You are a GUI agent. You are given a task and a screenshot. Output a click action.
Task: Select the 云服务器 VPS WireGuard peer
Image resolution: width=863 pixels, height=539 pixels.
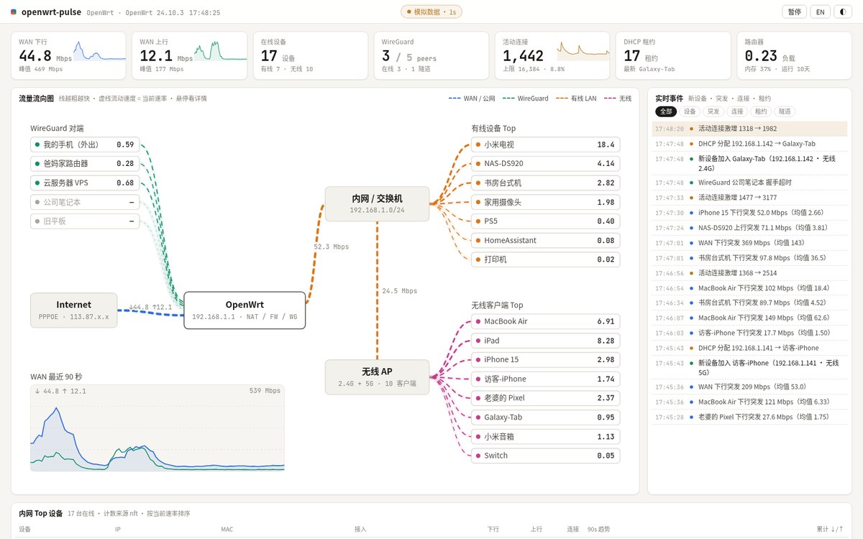(x=85, y=183)
